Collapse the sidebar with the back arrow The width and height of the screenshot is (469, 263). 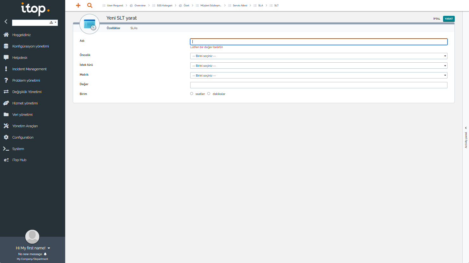6,22
